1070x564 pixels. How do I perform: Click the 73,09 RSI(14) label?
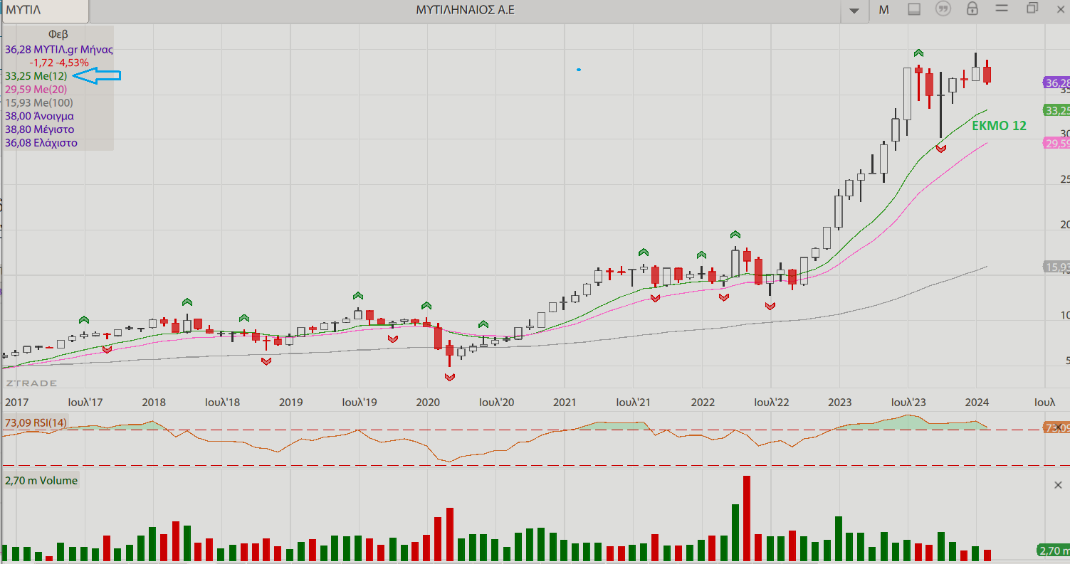(36, 423)
